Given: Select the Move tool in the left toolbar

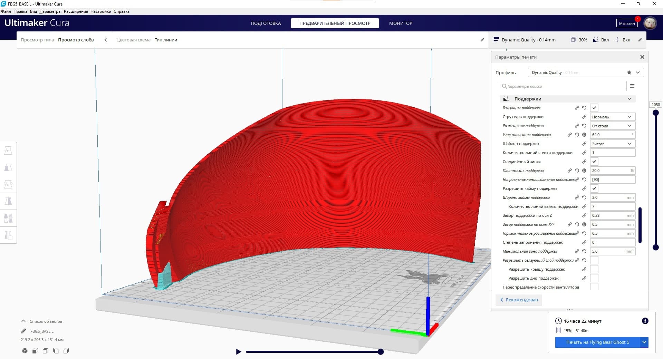Looking at the screenshot, I should 8,151.
